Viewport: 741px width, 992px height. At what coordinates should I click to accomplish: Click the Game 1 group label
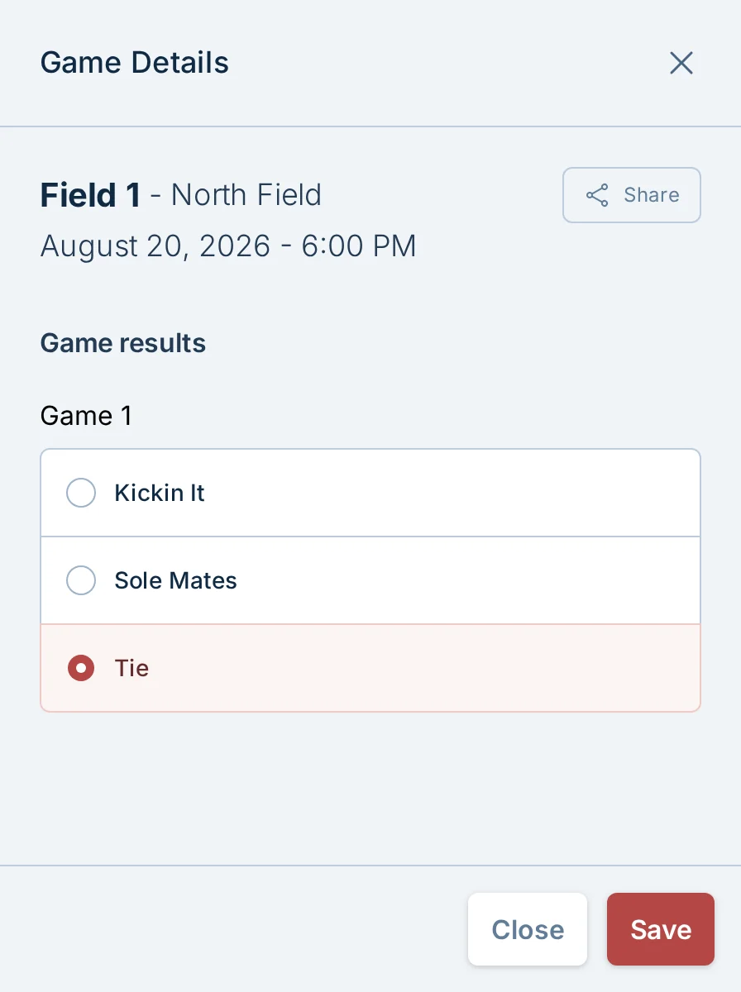(86, 416)
